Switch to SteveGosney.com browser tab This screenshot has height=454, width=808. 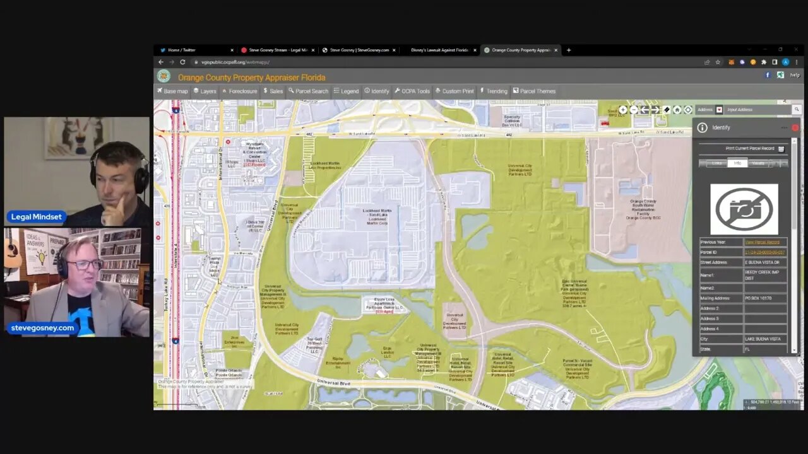pos(359,50)
